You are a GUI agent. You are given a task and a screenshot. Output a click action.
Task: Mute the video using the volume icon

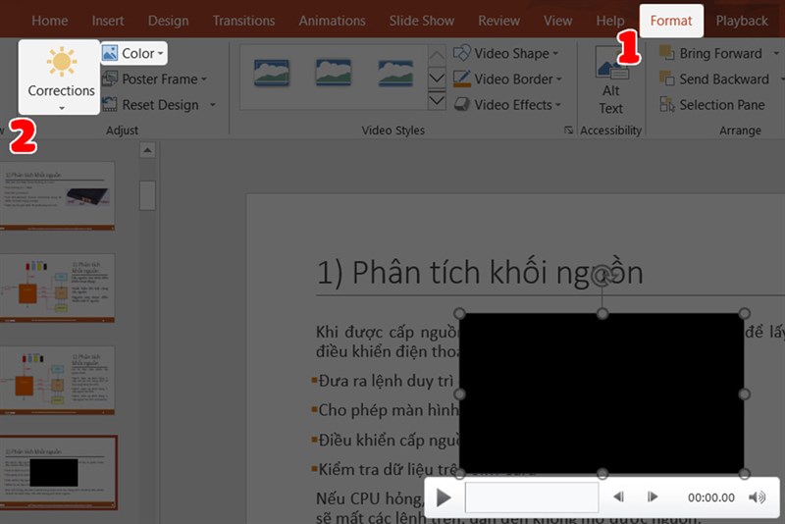click(x=757, y=498)
